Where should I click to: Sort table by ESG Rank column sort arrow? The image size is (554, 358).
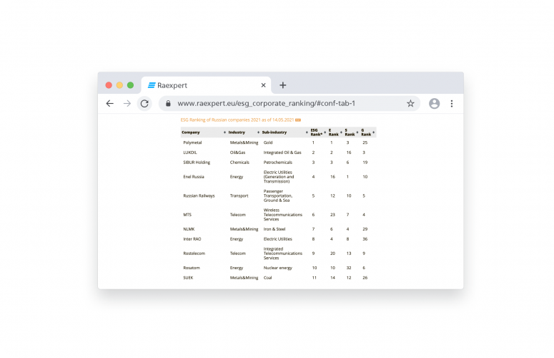(325, 132)
